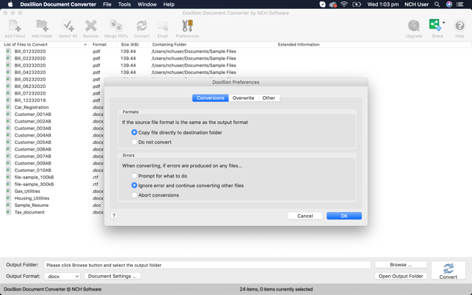The width and height of the screenshot is (472, 295).
Task: Click the green Share toolbar icon
Action: point(435,25)
